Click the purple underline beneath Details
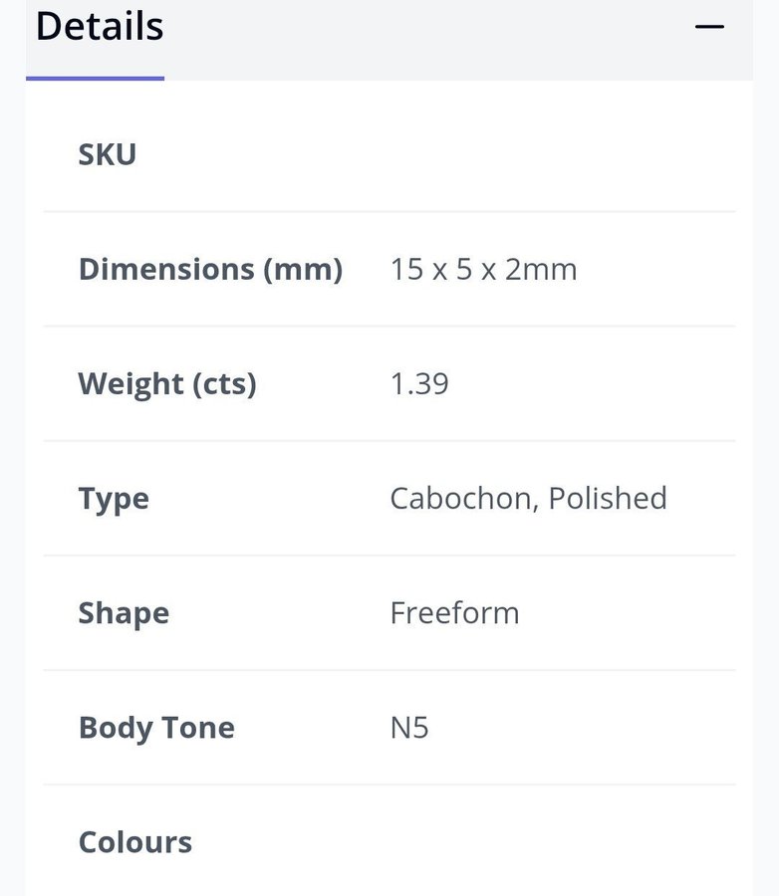779x896 pixels. tap(96, 78)
